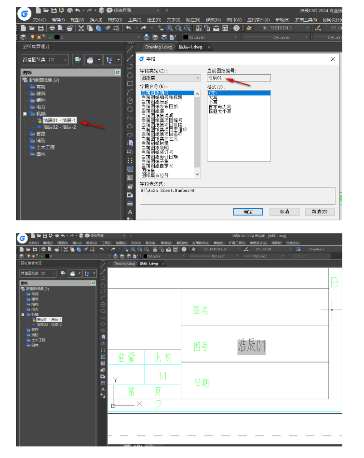Toggle the layer on/off lightbulb in upper layer toolbar
This screenshot has height=458, width=364.
point(33,38)
